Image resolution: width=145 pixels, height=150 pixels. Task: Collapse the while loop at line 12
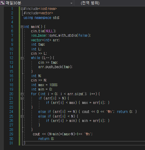click(x=22, y=58)
